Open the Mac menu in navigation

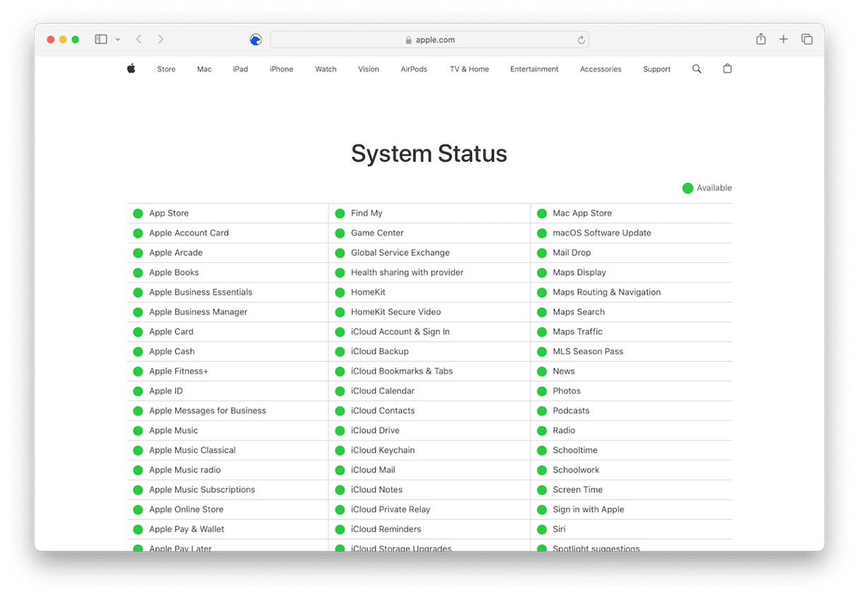pyautogui.click(x=204, y=69)
